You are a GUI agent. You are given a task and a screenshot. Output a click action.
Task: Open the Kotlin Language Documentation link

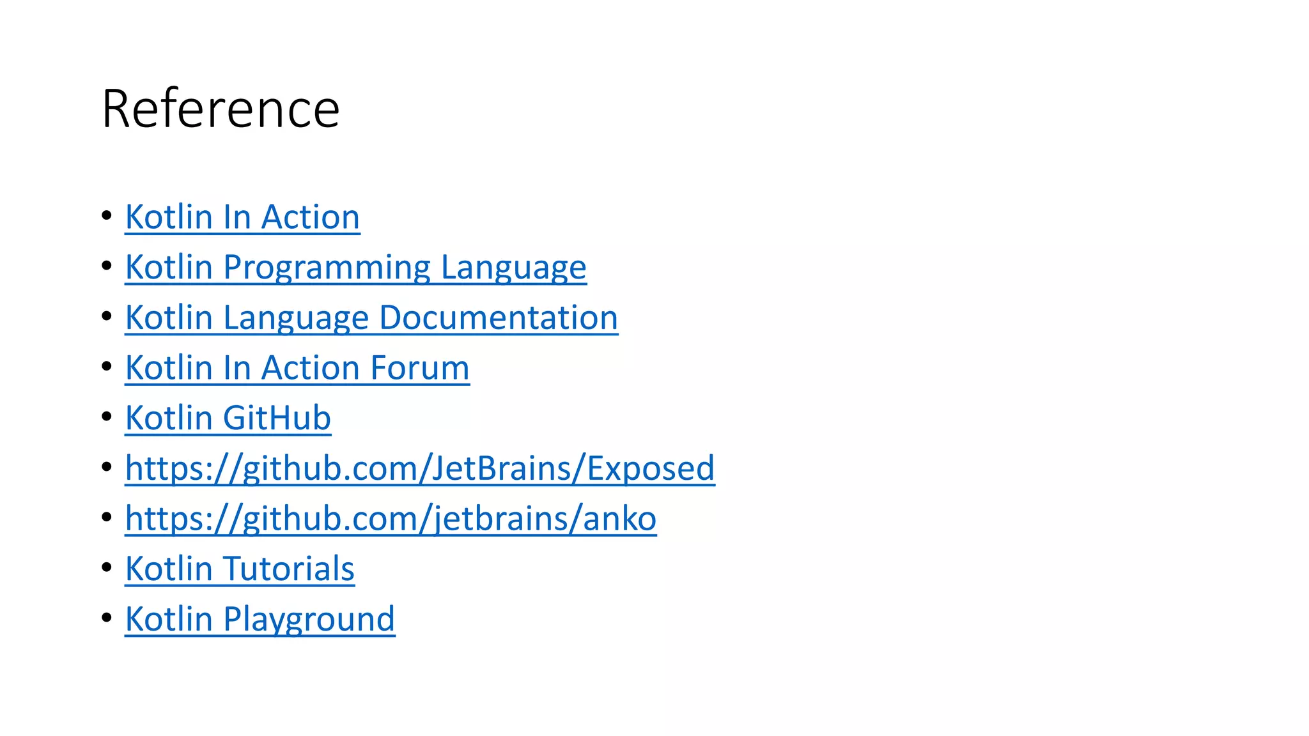(371, 318)
